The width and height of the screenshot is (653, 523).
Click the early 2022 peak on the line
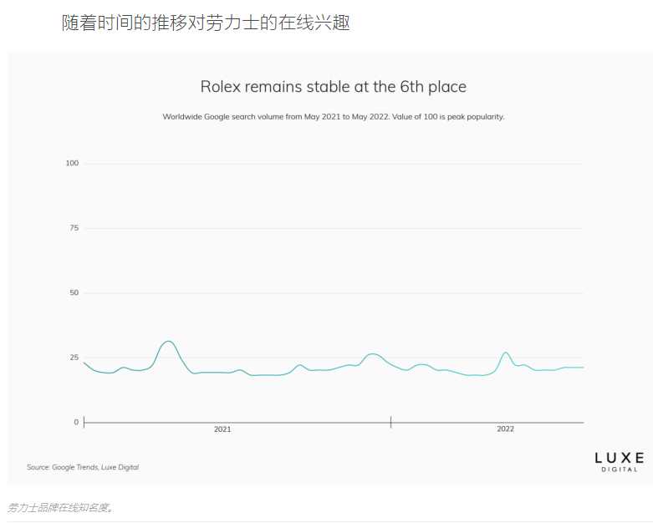click(506, 353)
